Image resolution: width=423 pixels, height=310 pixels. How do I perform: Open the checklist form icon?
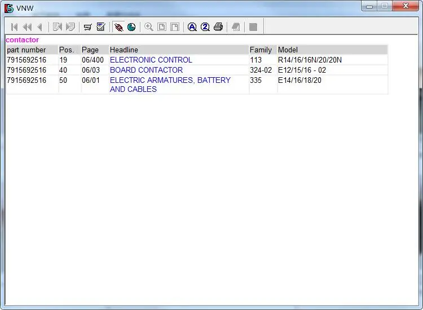(101, 26)
